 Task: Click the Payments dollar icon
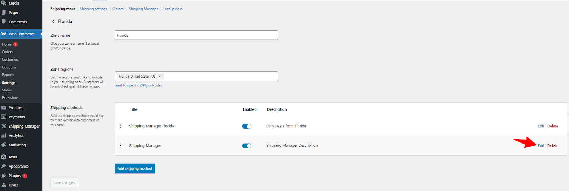[4, 117]
